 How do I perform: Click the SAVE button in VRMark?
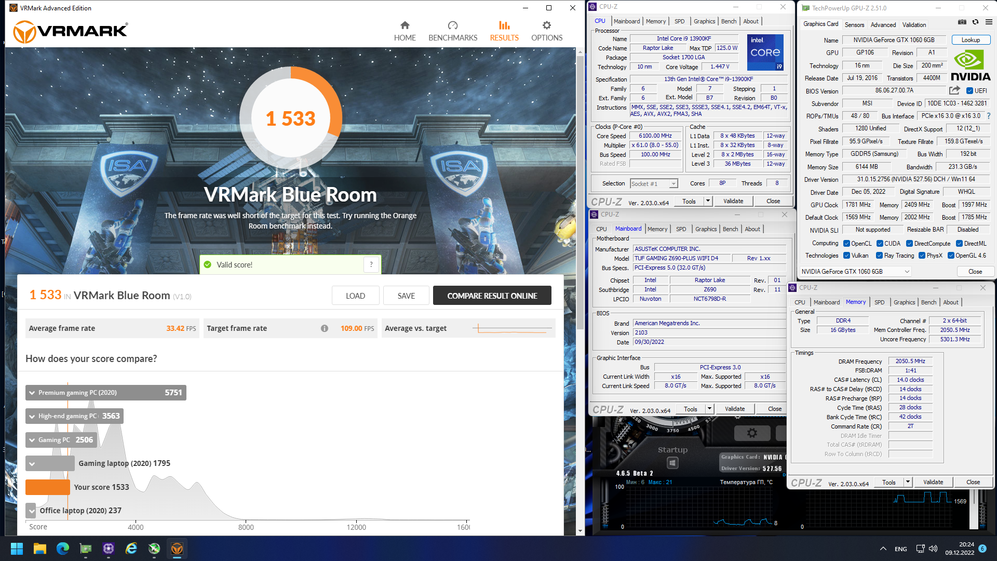pos(406,296)
